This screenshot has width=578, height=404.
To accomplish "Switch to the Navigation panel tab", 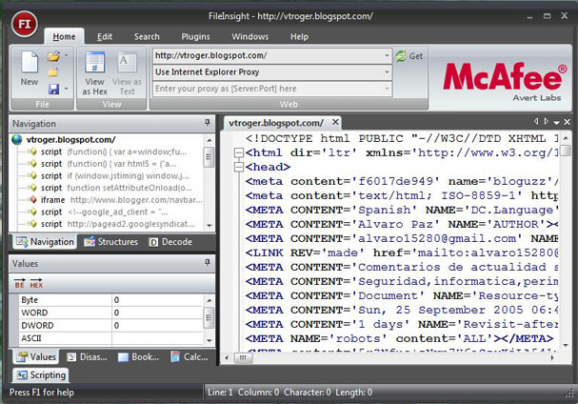I will (x=45, y=242).
